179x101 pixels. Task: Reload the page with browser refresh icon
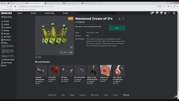pos(8,6)
